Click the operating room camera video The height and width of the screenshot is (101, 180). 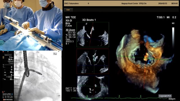[x=31, y=25]
